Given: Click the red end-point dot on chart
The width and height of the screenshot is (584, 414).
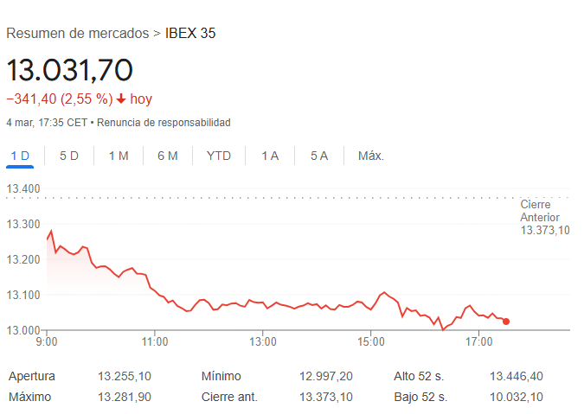Looking at the screenshot, I should click(x=506, y=322).
